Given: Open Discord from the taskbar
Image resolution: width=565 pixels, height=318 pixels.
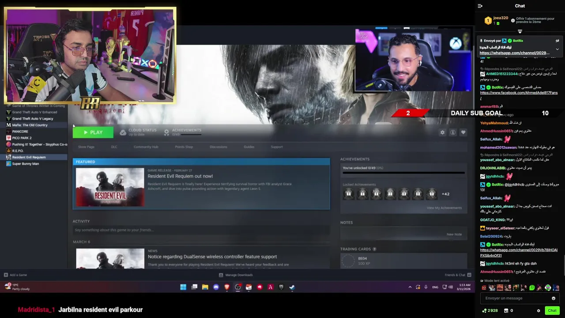Looking at the screenshot, I should point(216,287).
